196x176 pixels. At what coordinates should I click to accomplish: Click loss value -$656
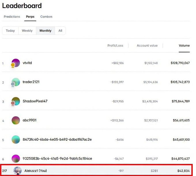[120, 140]
